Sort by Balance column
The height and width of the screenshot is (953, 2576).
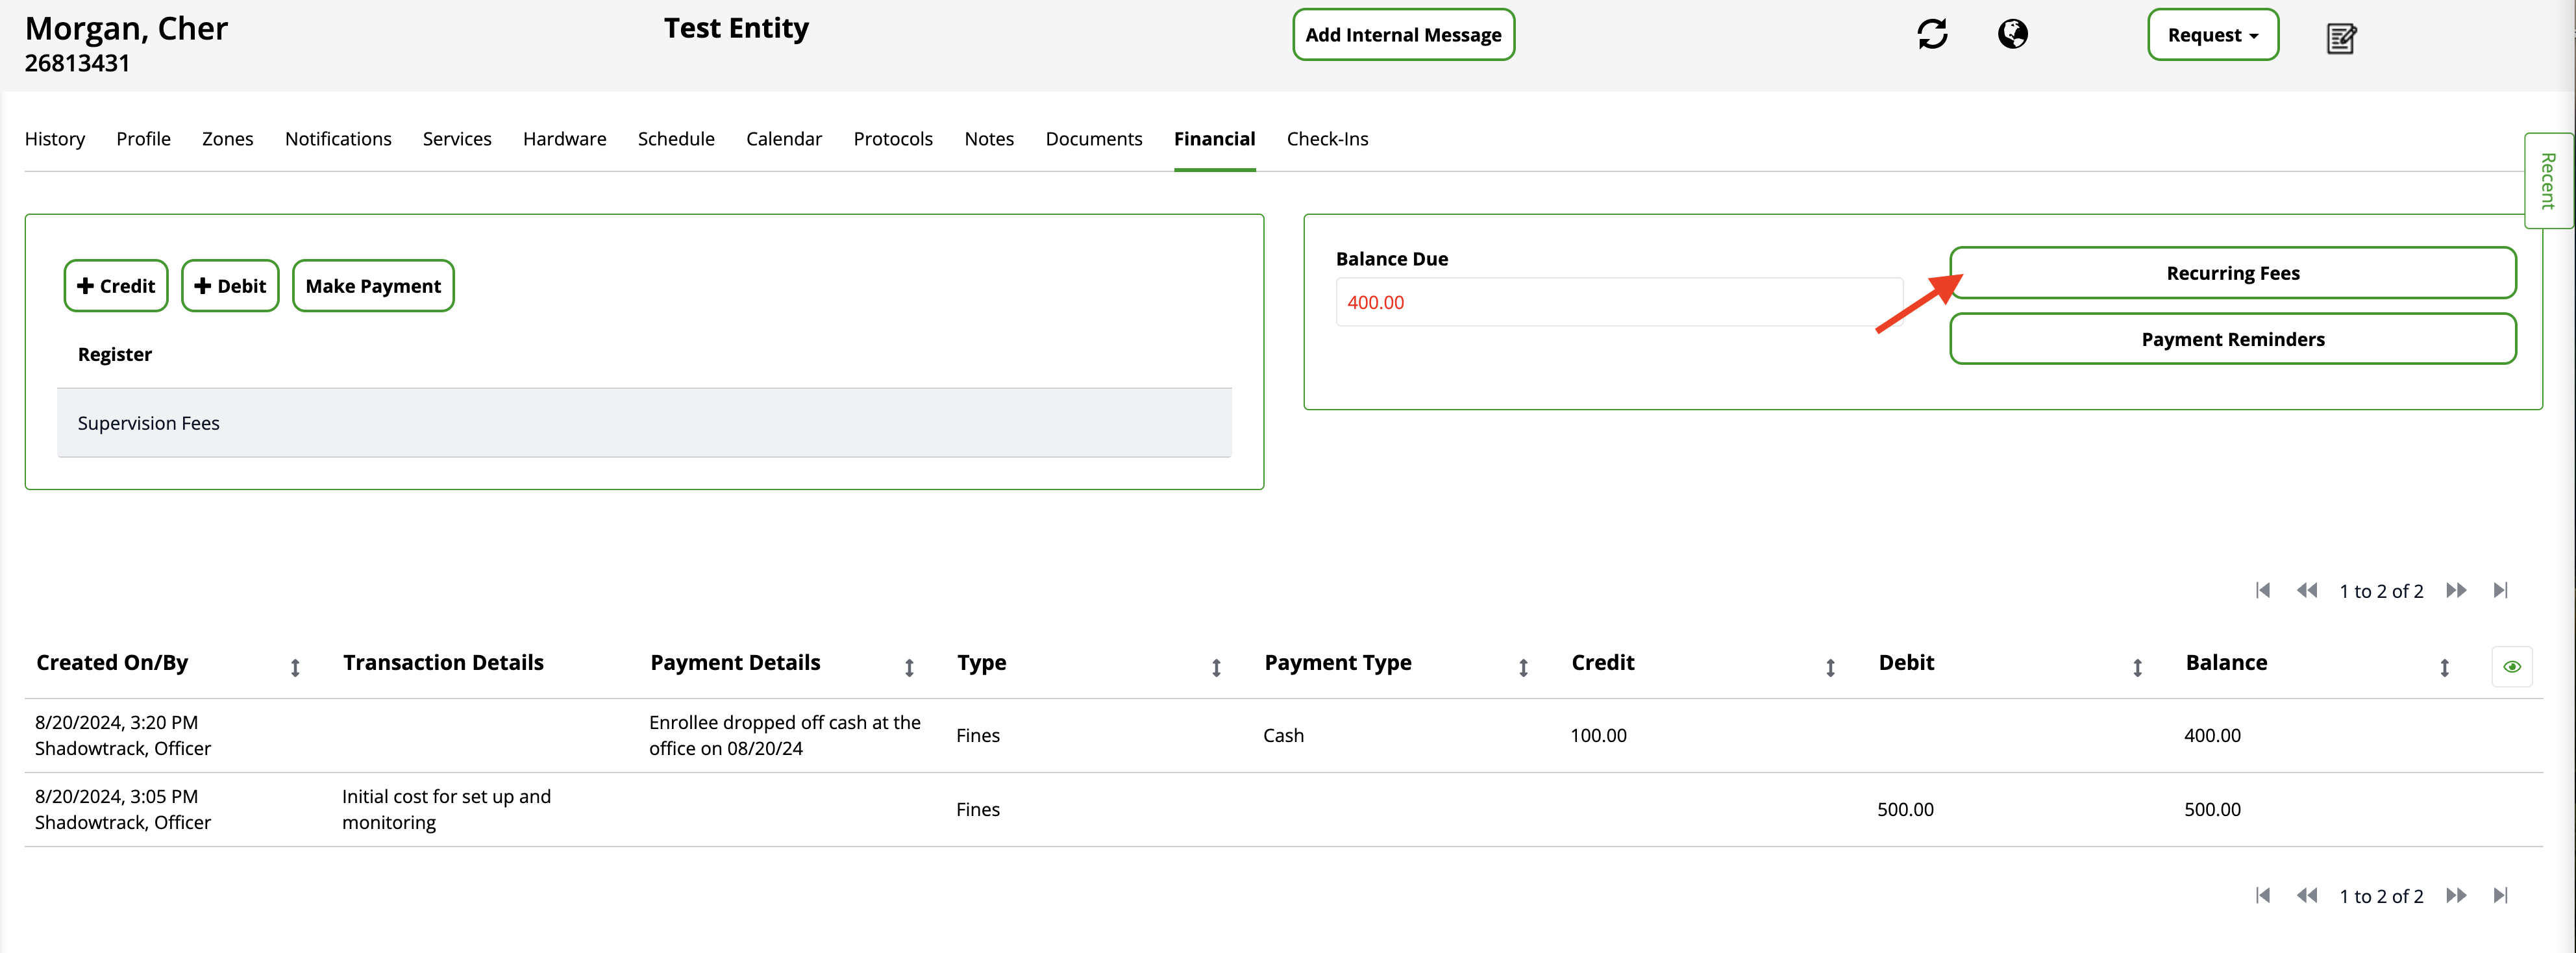(x=2444, y=667)
